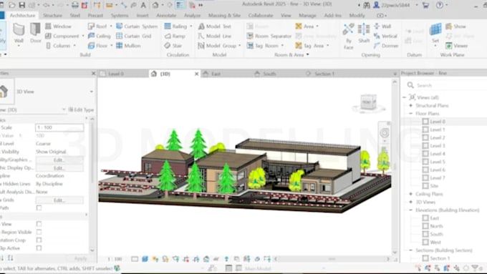Select the Curtain Grid tool

click(134, 36)
